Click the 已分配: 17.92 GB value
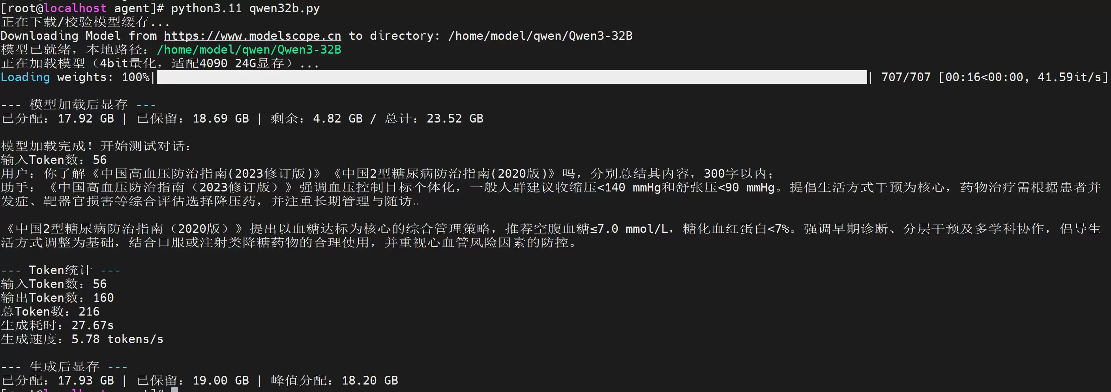Screen dimensions: 1111x392 click(x=58, y=118)
